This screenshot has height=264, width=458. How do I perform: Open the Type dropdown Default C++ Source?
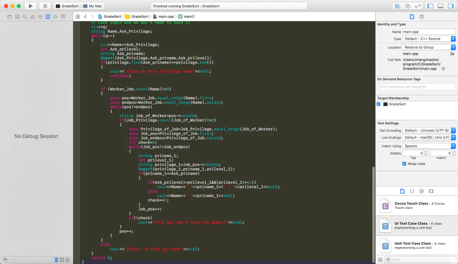(429, 39)
